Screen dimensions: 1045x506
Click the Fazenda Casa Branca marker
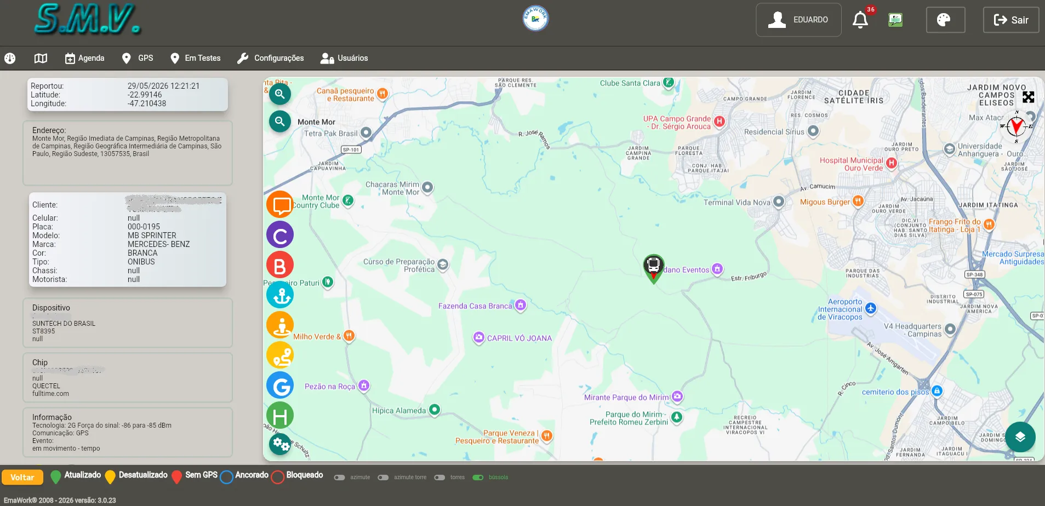coord(521,305)
